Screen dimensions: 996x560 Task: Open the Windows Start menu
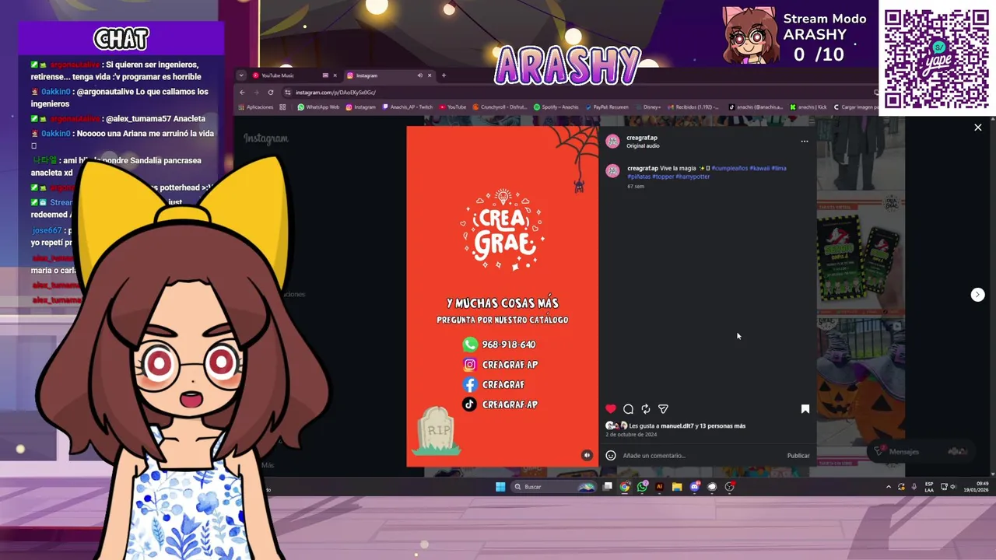pyautogui.click(x=500, y=487)
